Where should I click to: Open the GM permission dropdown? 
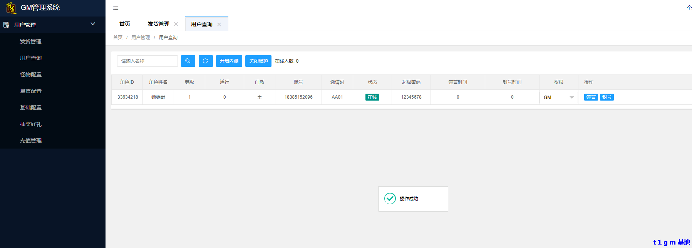click(x=558, y=98)
